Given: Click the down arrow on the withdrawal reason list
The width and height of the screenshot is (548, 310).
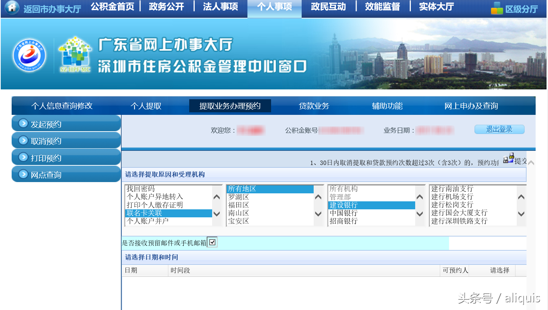Looking at the screenshot, I should [x=216, y=214].
